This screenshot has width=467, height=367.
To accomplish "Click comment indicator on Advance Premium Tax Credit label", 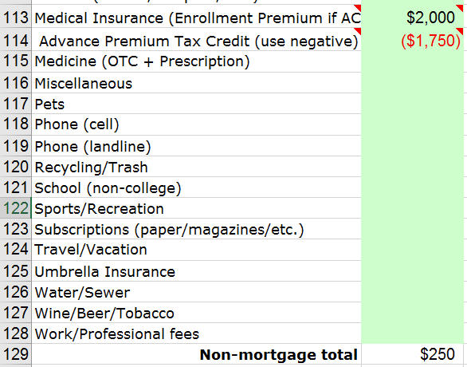I will [357, 31].
